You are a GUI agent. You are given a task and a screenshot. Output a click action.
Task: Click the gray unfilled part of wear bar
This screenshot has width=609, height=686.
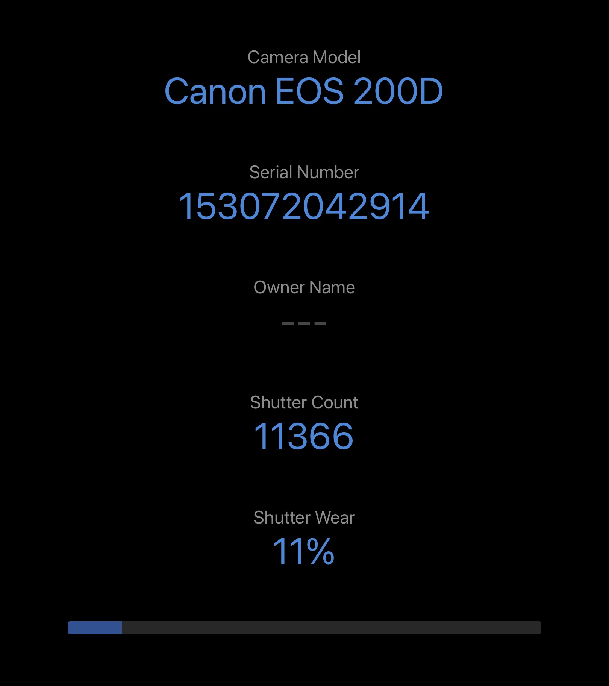pos(331,628)
